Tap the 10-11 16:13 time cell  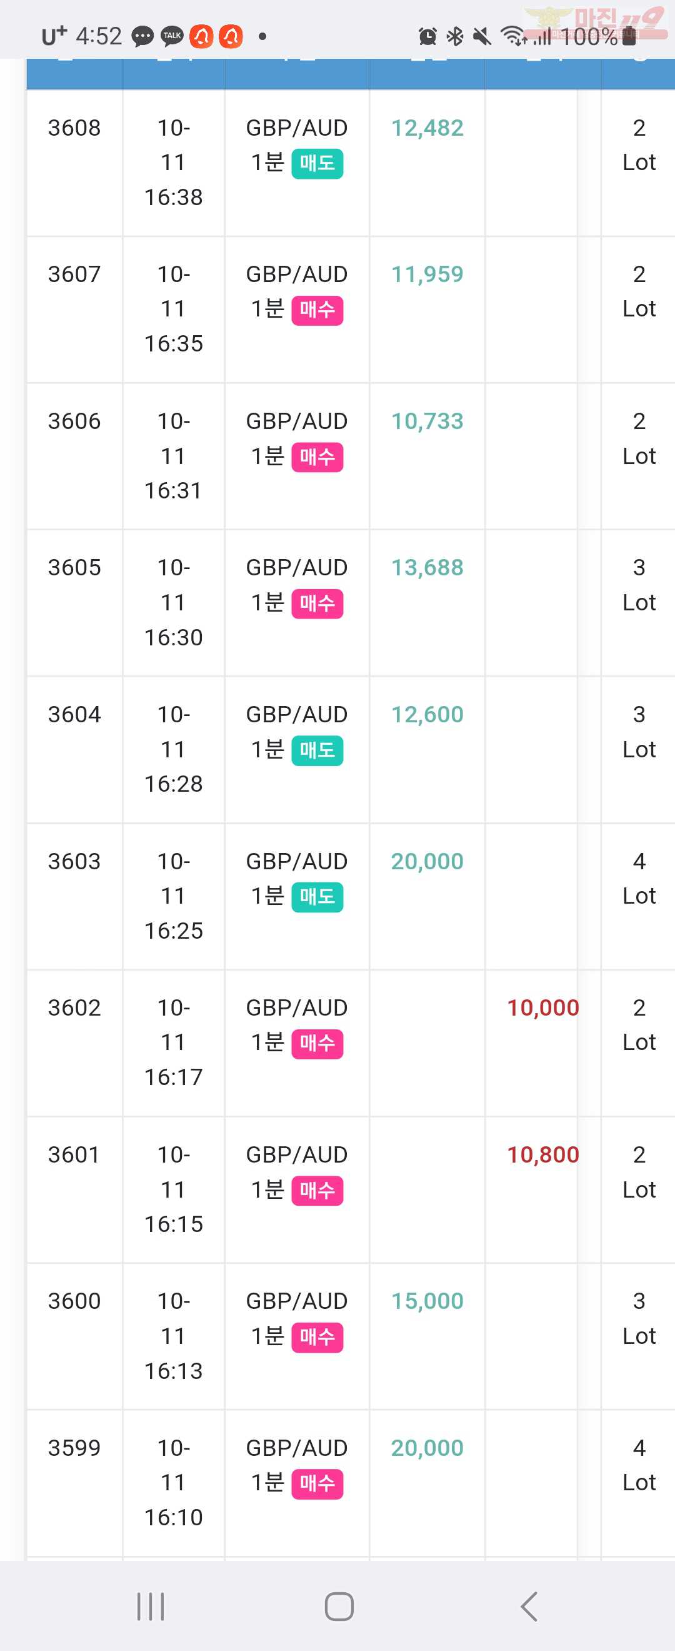174,1336
